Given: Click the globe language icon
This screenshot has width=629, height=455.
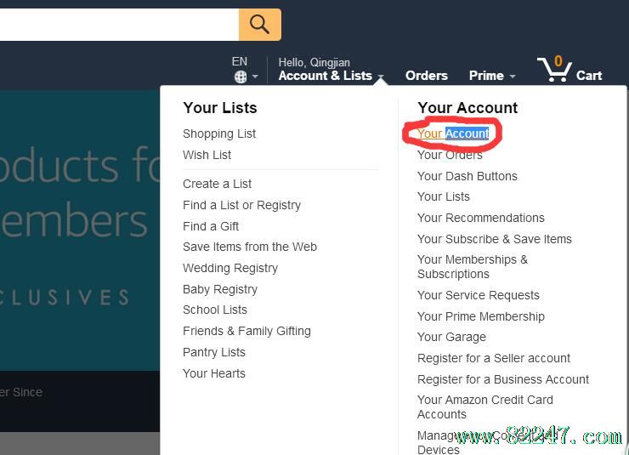Looking at the screenshot, I should pos(241,77).
